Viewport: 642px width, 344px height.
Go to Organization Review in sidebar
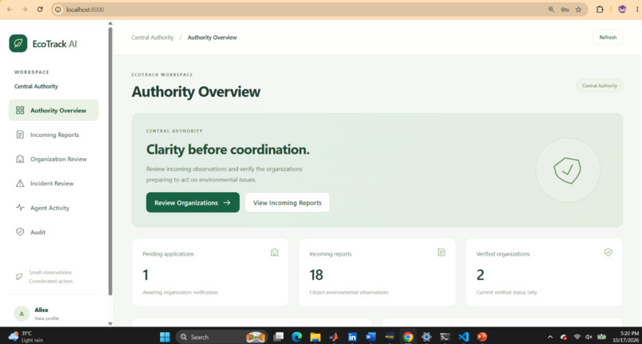53,159
